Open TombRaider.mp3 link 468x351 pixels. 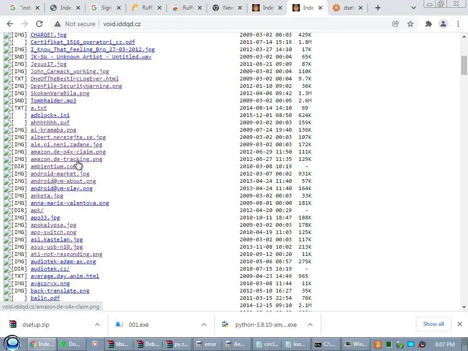click(53, 101)
